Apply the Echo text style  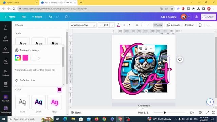click(23, 102)
